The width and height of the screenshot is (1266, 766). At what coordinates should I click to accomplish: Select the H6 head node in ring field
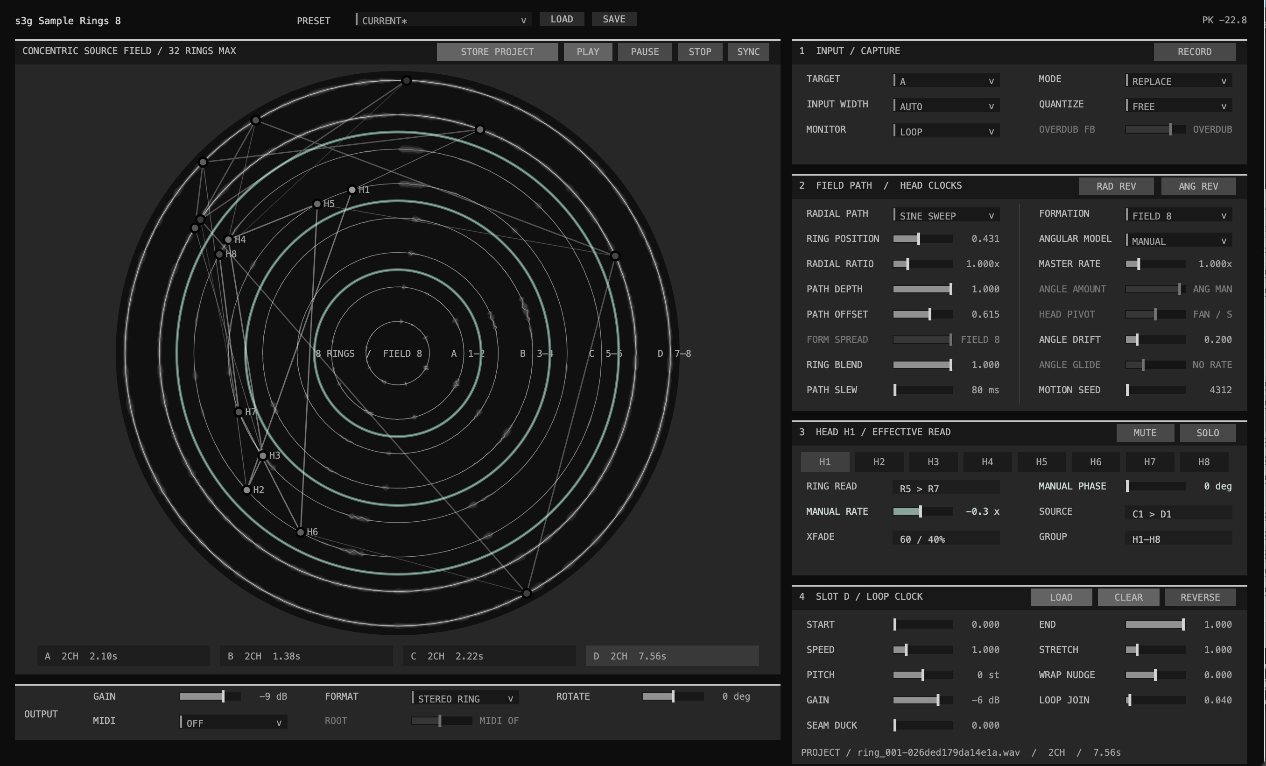pos(301,532)
